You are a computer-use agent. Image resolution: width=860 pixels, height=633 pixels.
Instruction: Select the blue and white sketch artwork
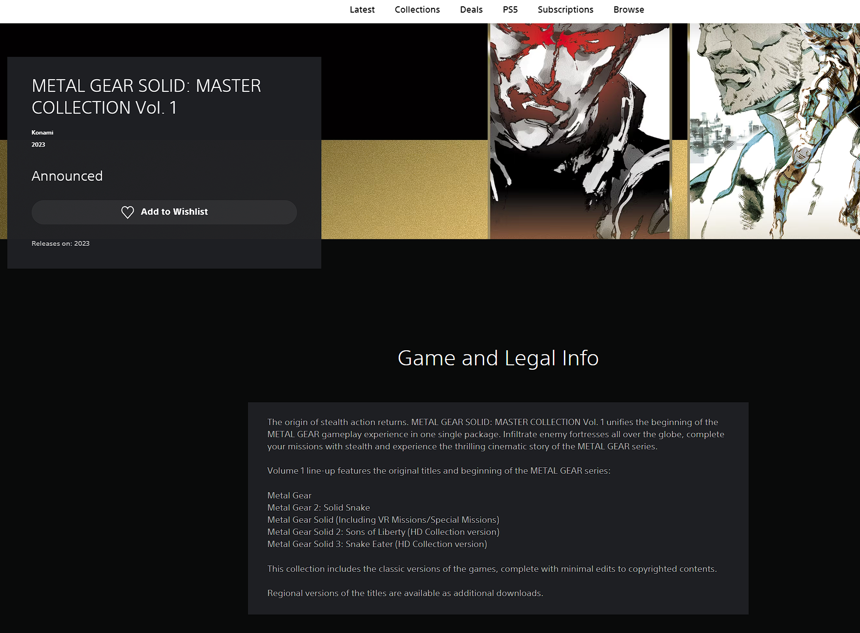tap(774, 131)
